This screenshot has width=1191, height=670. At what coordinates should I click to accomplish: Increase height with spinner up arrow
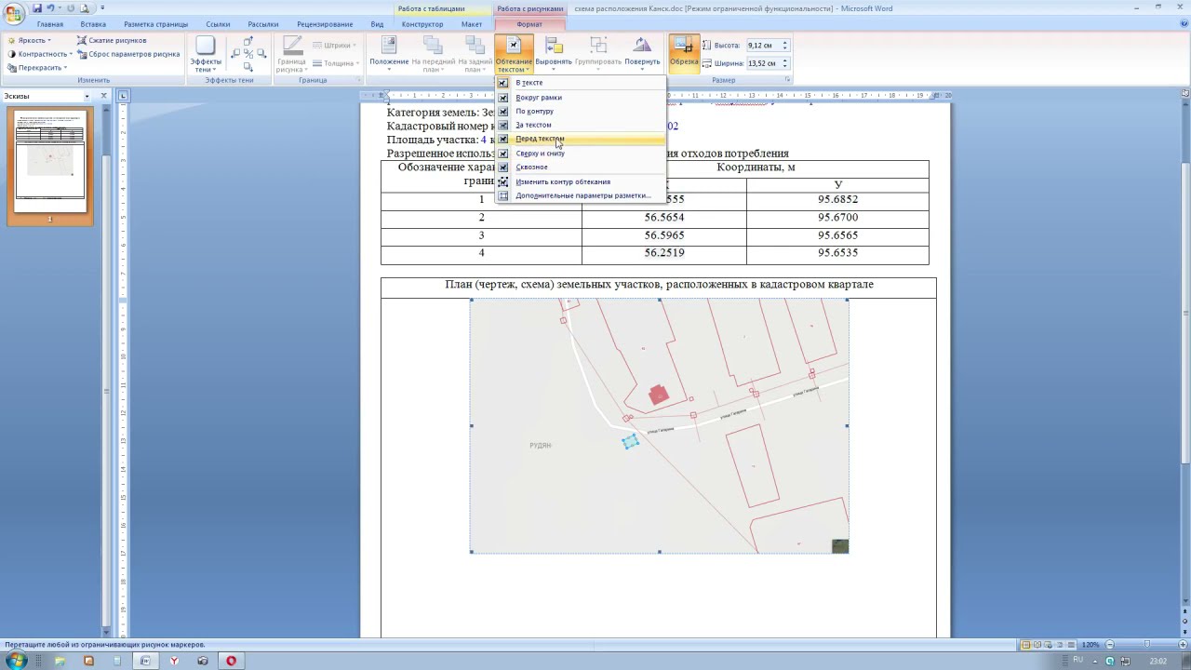coord(785,43)
